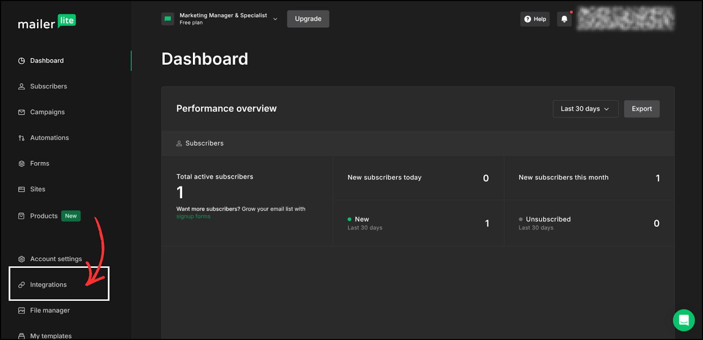The image size is (703, 340).
Task: Open the notifications bell
Action: pyautogui.click(x=565, y=19)
